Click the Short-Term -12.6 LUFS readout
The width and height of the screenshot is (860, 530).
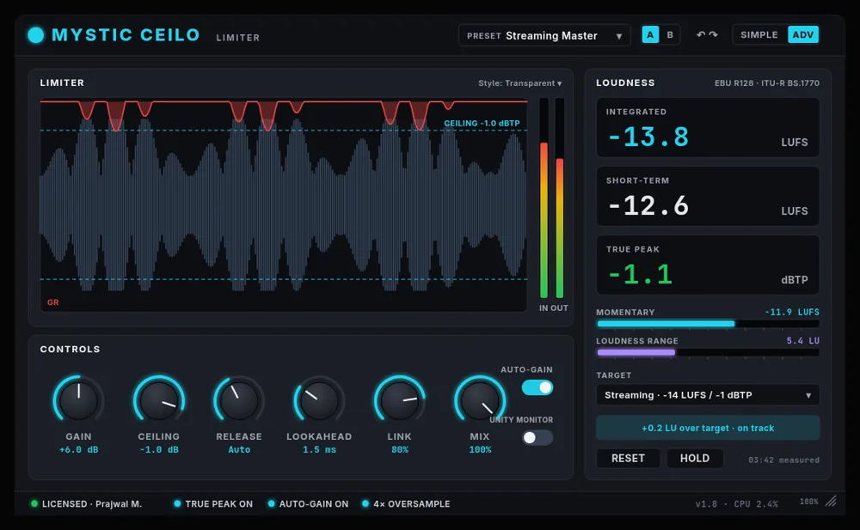pos(708,196)
